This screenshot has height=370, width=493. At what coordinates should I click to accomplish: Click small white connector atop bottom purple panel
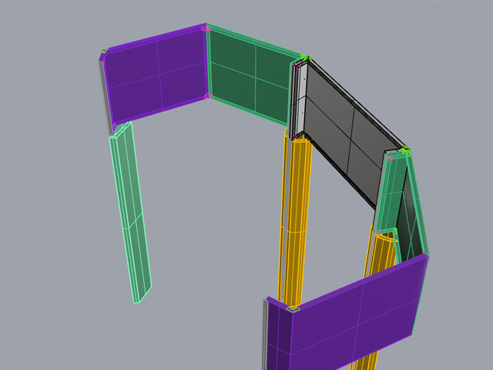tap(293, 308)
